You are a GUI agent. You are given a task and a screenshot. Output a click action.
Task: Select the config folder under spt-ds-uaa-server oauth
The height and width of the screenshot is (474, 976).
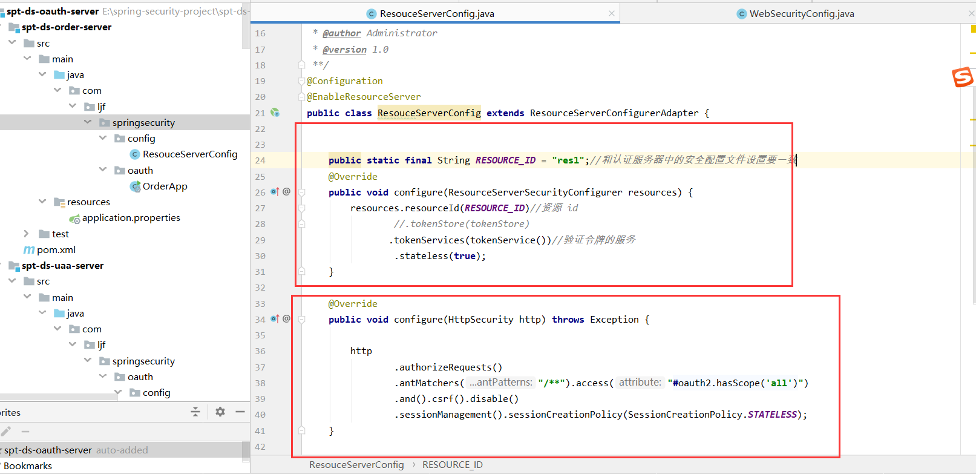157,392
